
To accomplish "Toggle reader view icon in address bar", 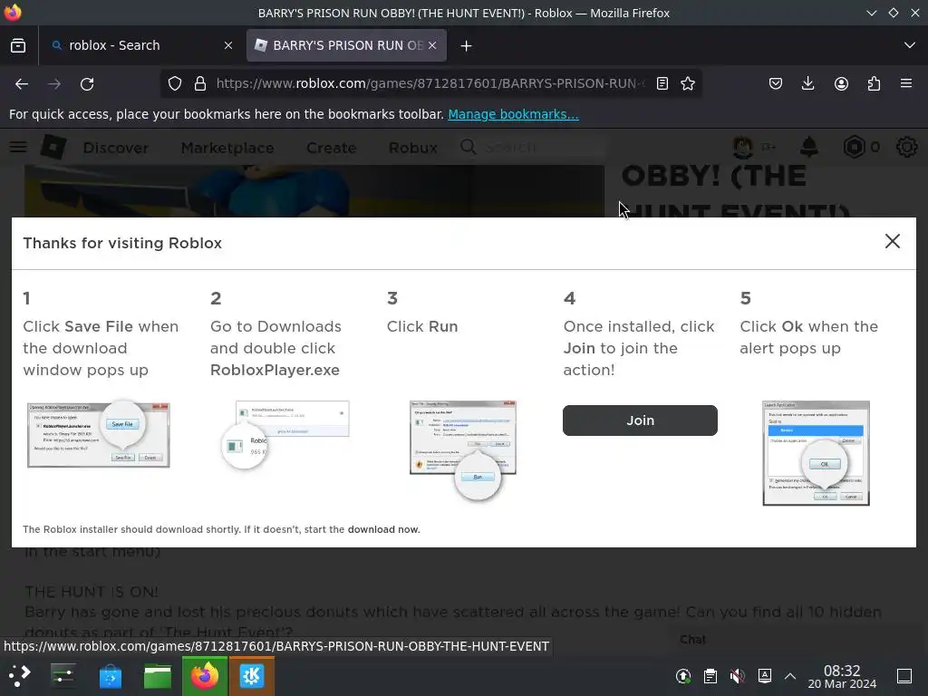I will click(x=662, y=84).
